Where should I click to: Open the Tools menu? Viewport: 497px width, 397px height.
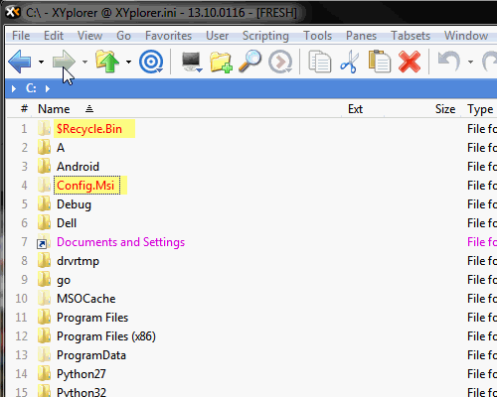click(317, 36)
